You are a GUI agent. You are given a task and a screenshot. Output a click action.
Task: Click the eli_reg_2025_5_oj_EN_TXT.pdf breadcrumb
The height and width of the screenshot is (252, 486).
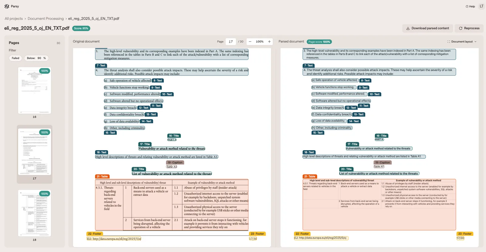pos(94,19)
